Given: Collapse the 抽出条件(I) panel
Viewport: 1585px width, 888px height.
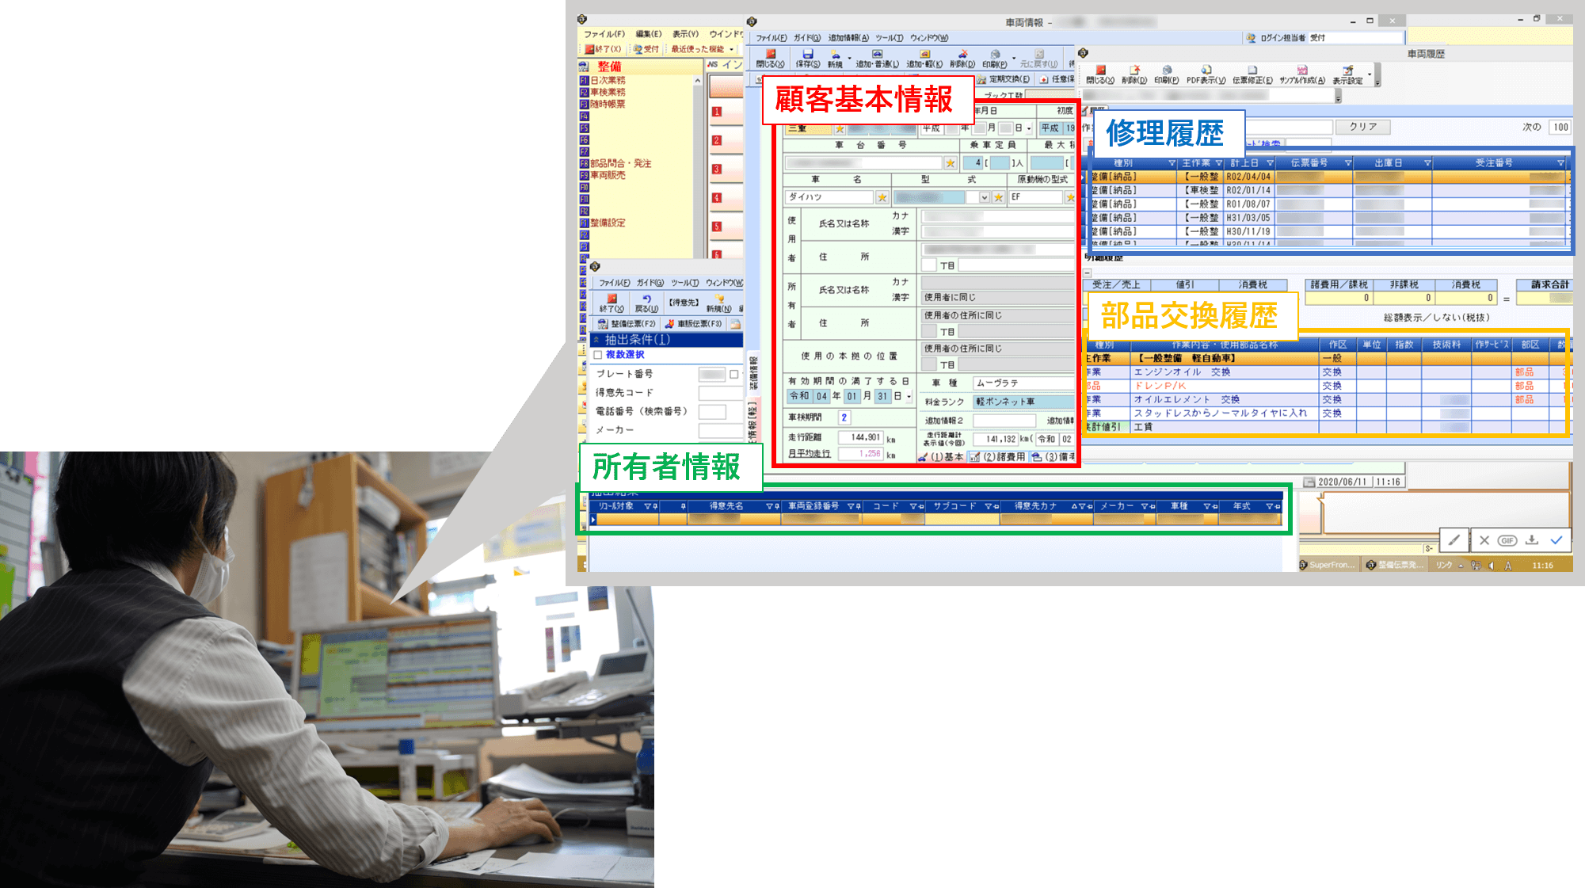Looking at the screenshot, I should 596,340.
